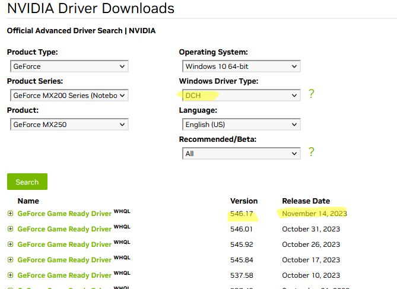Screen dimensions: 397x289
Task: Click release date October 10, 2023
Action: click(311, 275)
